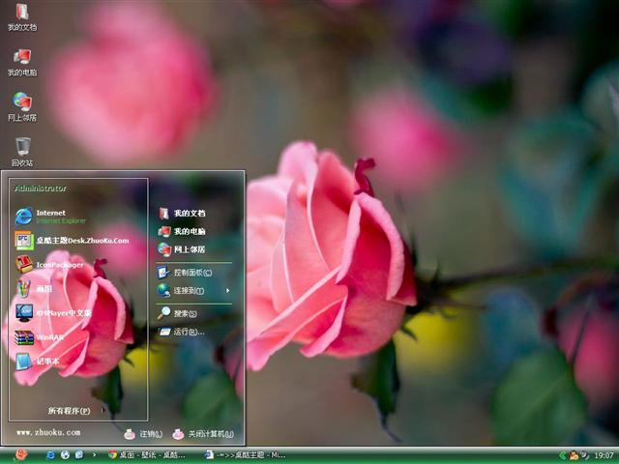Open 搜索(S) search from the start menu

coord(177,313)
